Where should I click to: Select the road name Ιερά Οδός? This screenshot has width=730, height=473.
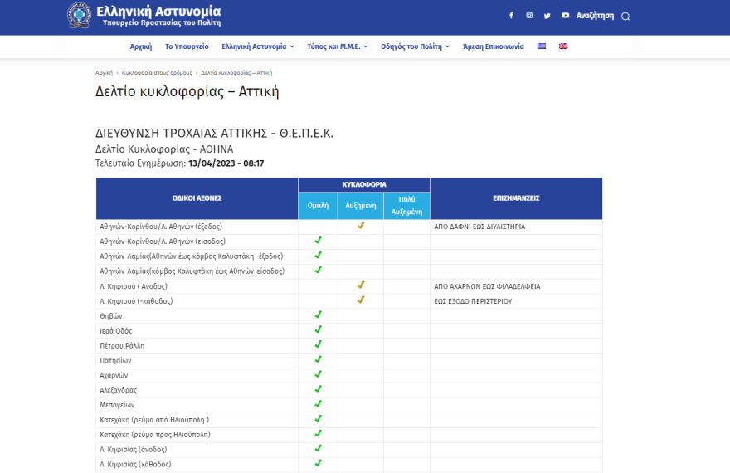(116, 331)
